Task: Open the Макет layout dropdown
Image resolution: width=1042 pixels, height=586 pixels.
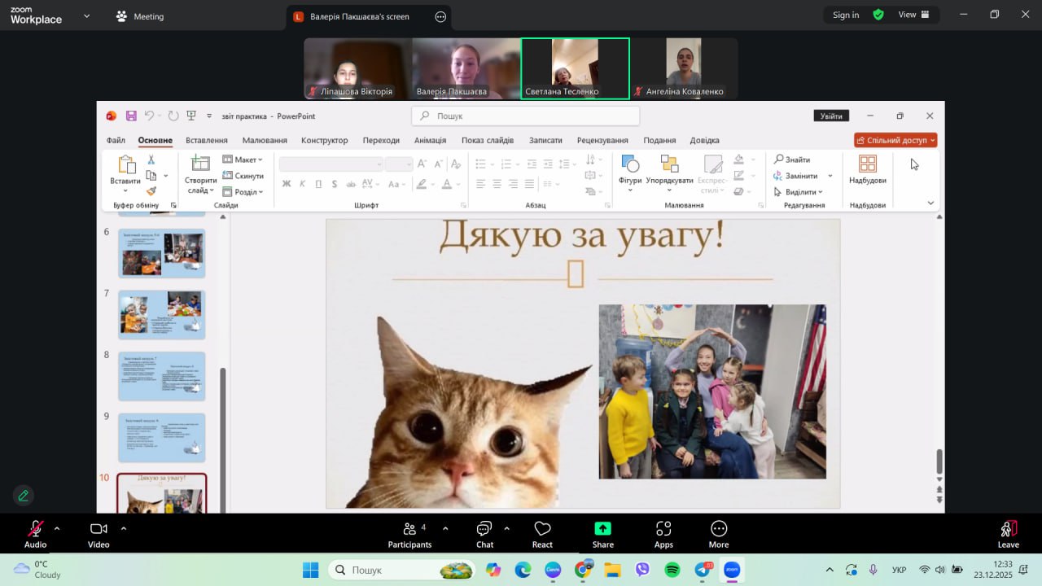Action: click(243, 160)
